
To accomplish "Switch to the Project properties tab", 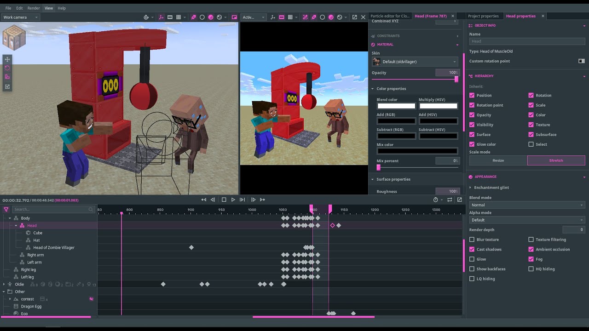I will (x=483, y=16).
